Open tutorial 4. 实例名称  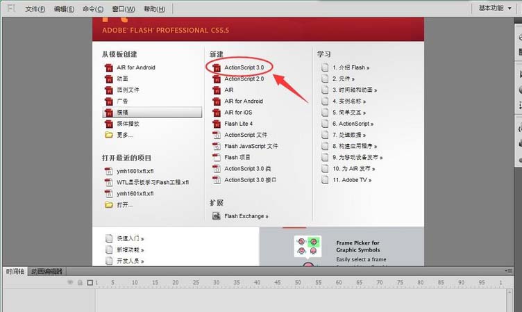349,101
